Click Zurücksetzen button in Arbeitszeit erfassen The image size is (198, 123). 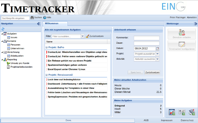point(152,73)
